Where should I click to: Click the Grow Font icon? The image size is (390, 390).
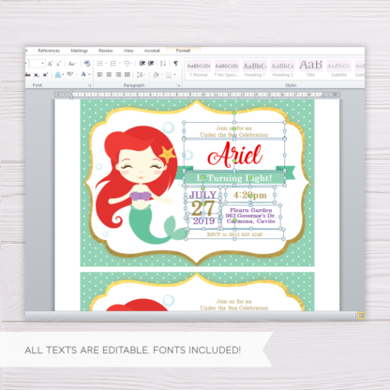[50, 64]
